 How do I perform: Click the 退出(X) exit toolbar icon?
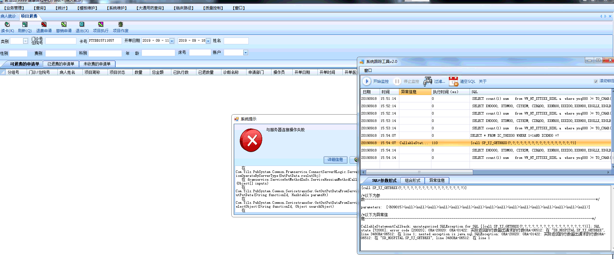tap(82, 24)
